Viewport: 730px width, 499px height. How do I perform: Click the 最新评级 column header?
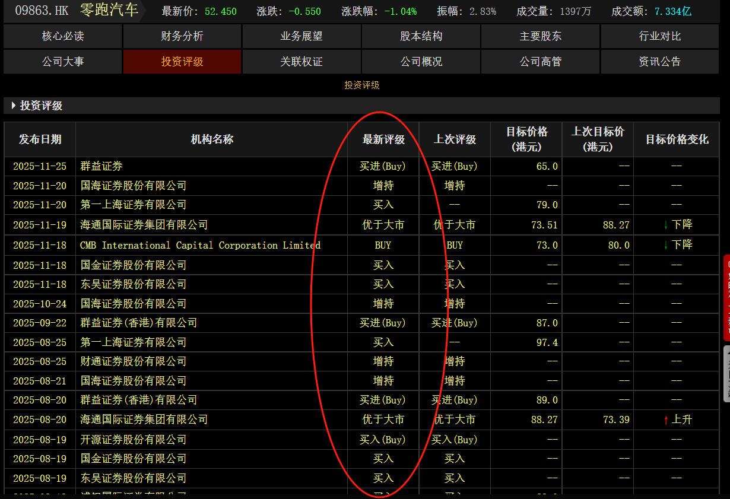coord(383,139)
